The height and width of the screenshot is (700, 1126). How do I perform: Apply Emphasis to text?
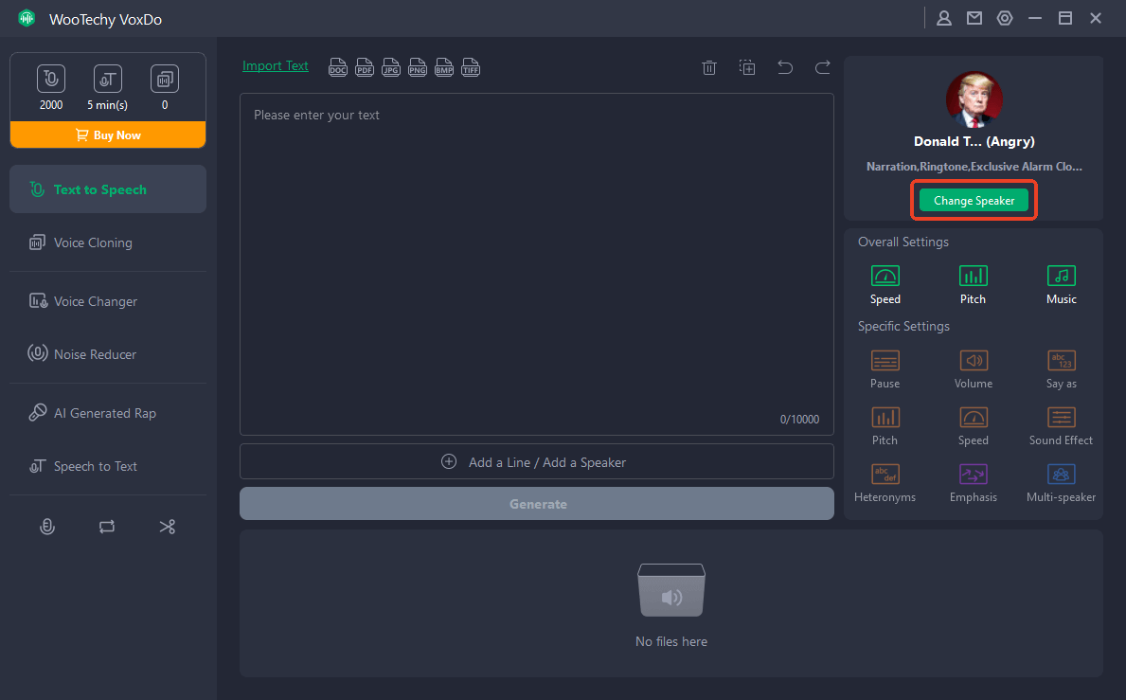[973, 475]
